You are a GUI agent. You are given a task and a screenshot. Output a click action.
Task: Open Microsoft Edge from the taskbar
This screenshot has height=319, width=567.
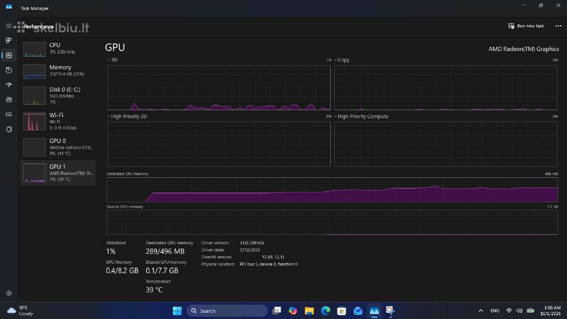(326, 310)
